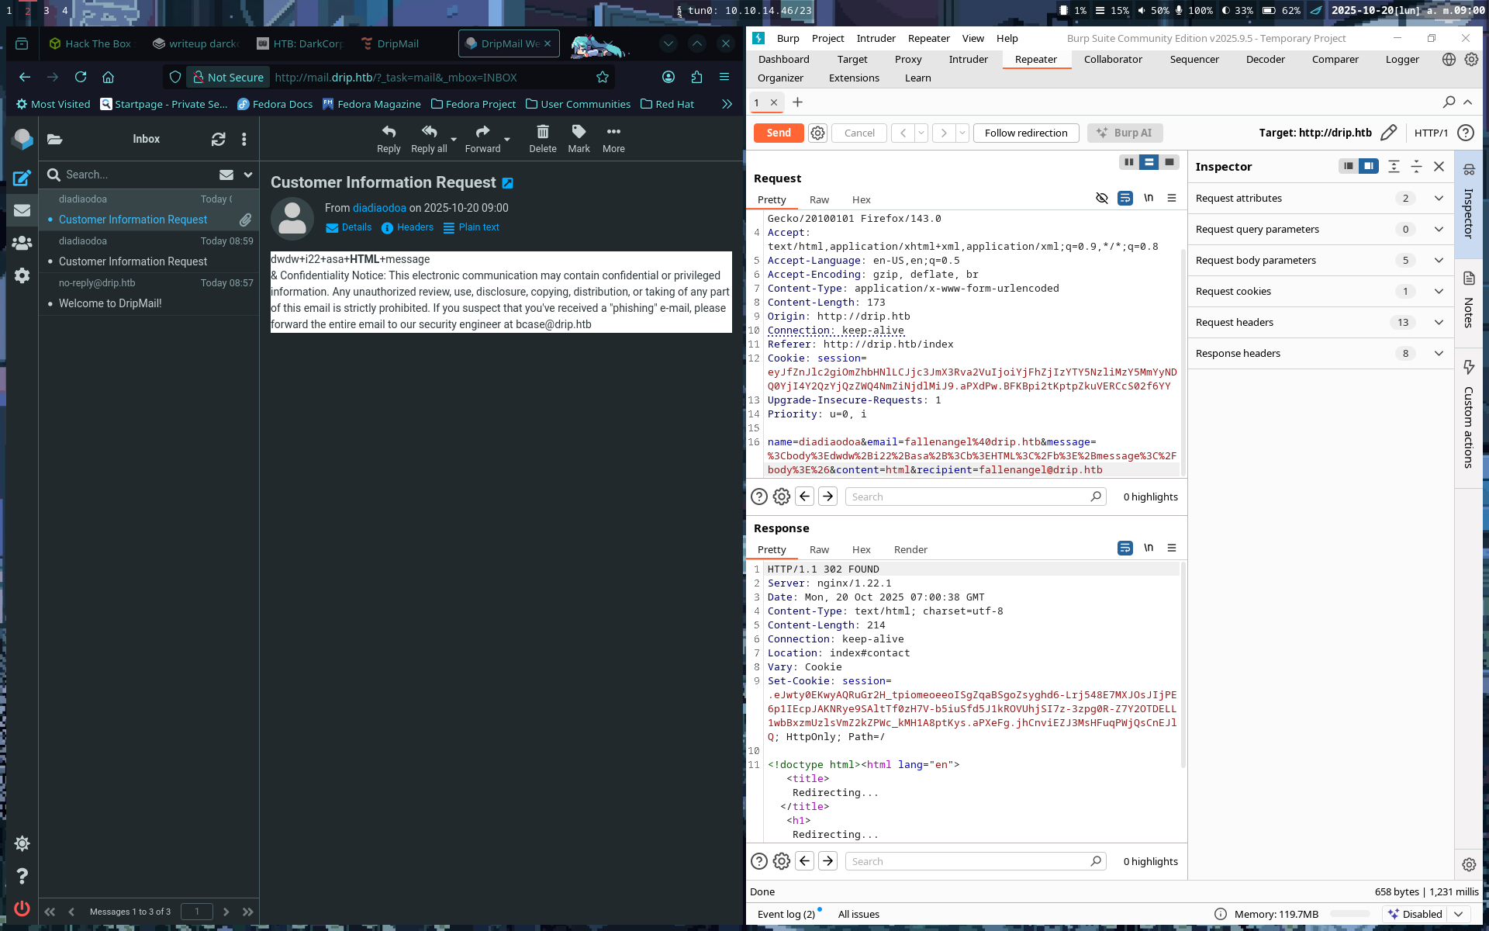The image size is (1489, 931).
Task: Expand Request body parameters section
Action: coord(1439,261)
